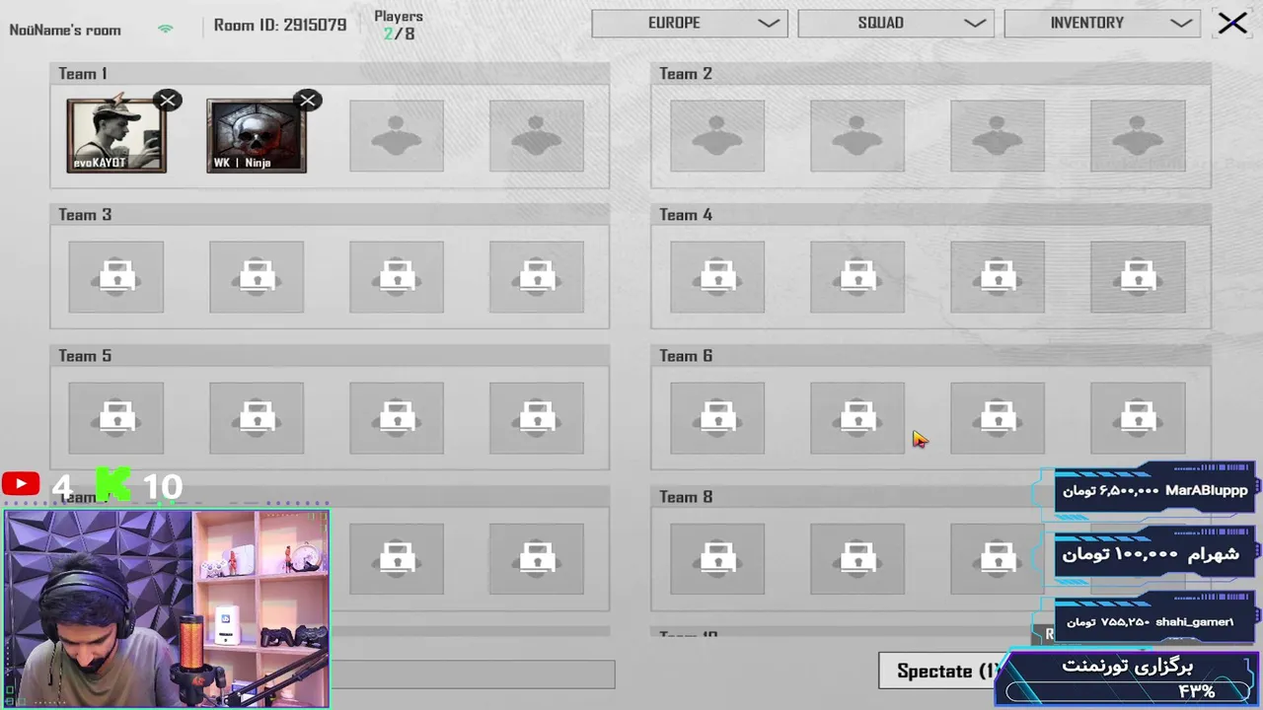
Task: Unlock the fourth locked slot in Team 3
Action: (x=537, y=277)
